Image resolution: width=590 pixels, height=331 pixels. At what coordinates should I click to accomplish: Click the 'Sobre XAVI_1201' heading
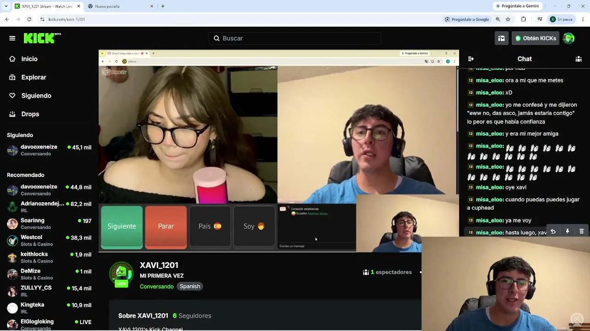pos(143,316)
